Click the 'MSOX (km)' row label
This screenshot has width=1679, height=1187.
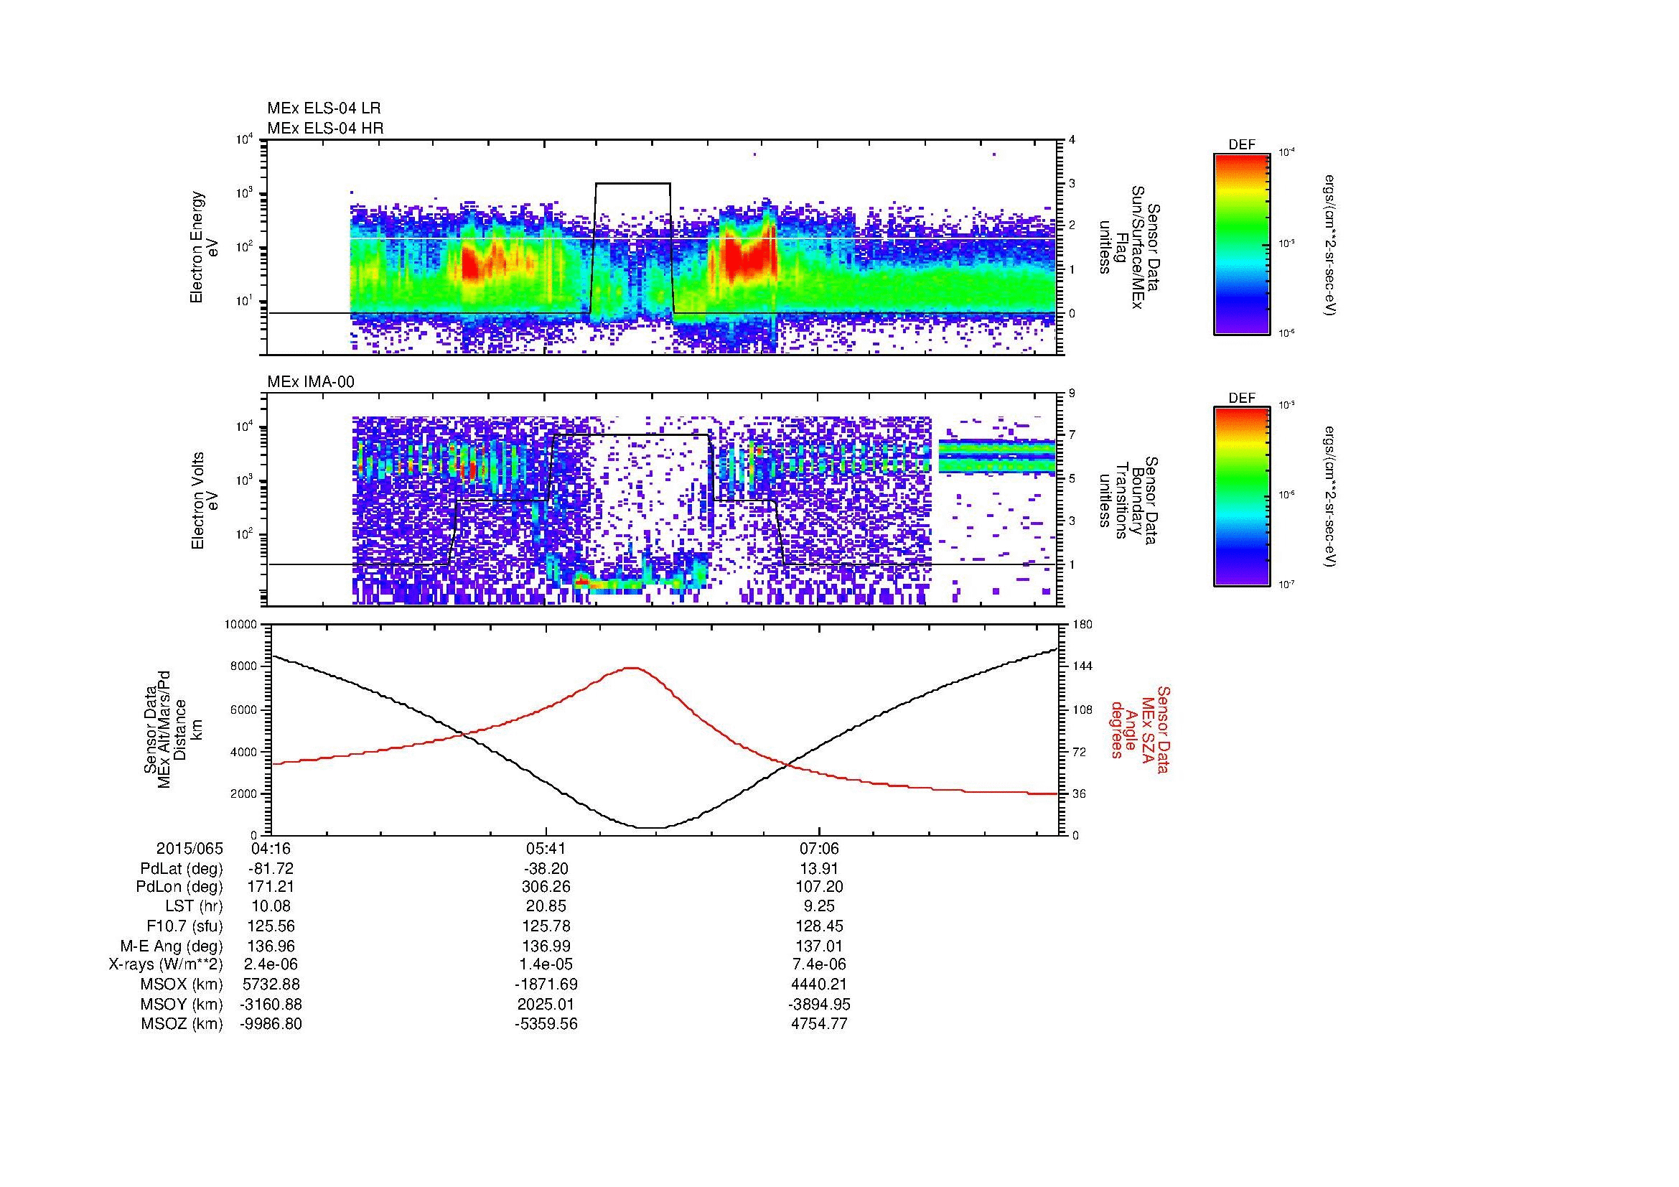182,984
